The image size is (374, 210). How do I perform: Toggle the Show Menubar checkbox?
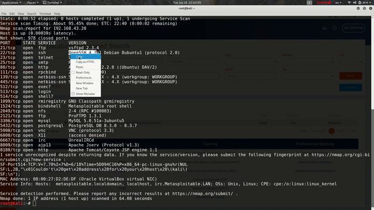click(x=73, y=94)
